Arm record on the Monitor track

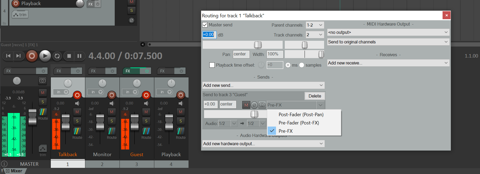112,95
